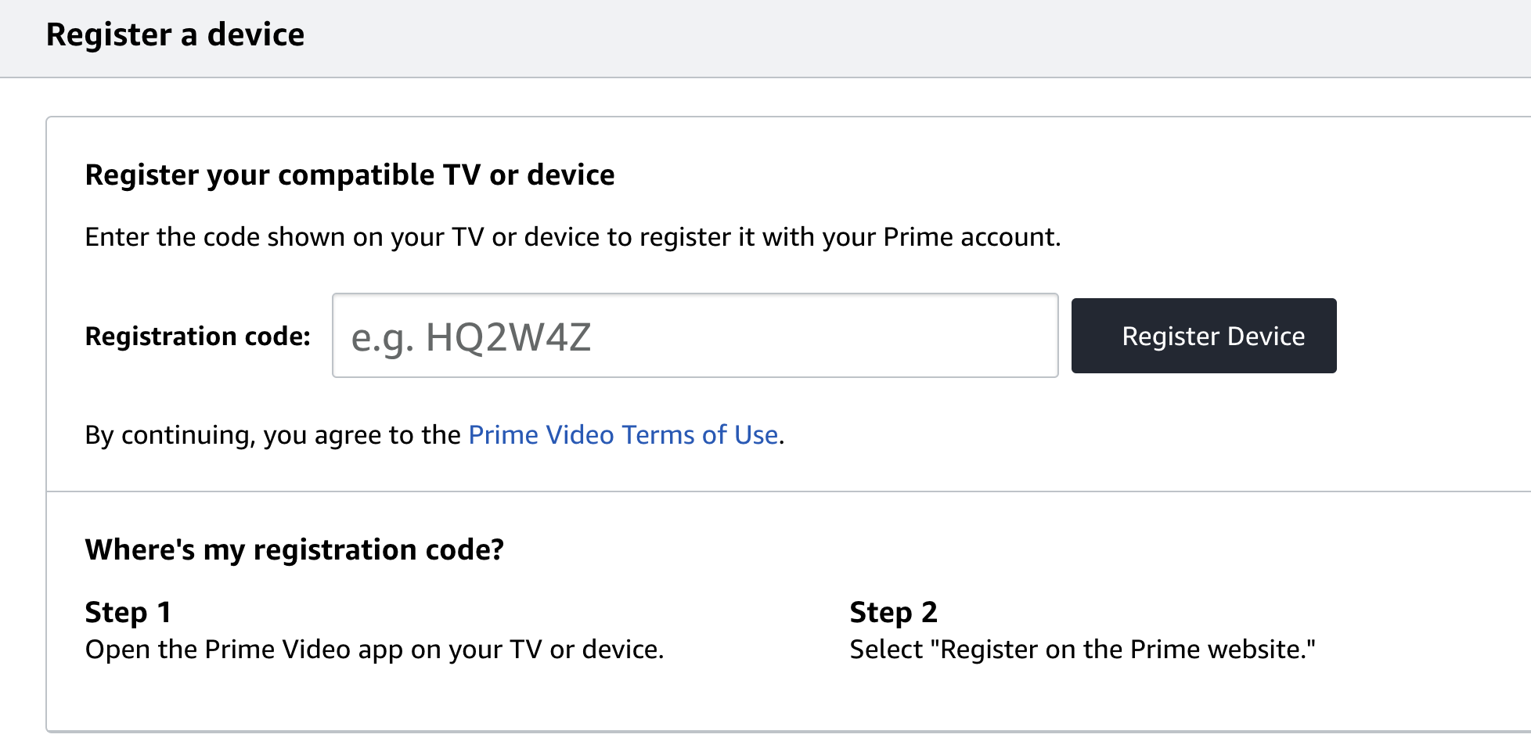Click the word "Select" under Step 2
The width and height of the screenshot is (1531, 756).
pos(886,650)
